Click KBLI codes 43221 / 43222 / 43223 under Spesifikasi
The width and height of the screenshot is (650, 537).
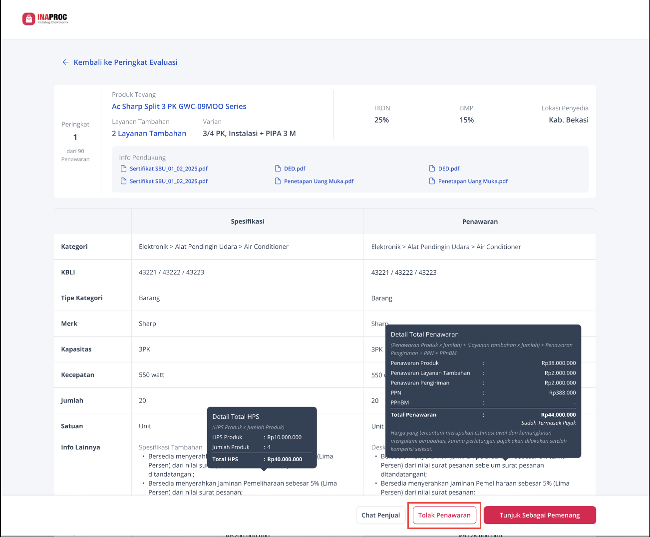coord(171,272)
